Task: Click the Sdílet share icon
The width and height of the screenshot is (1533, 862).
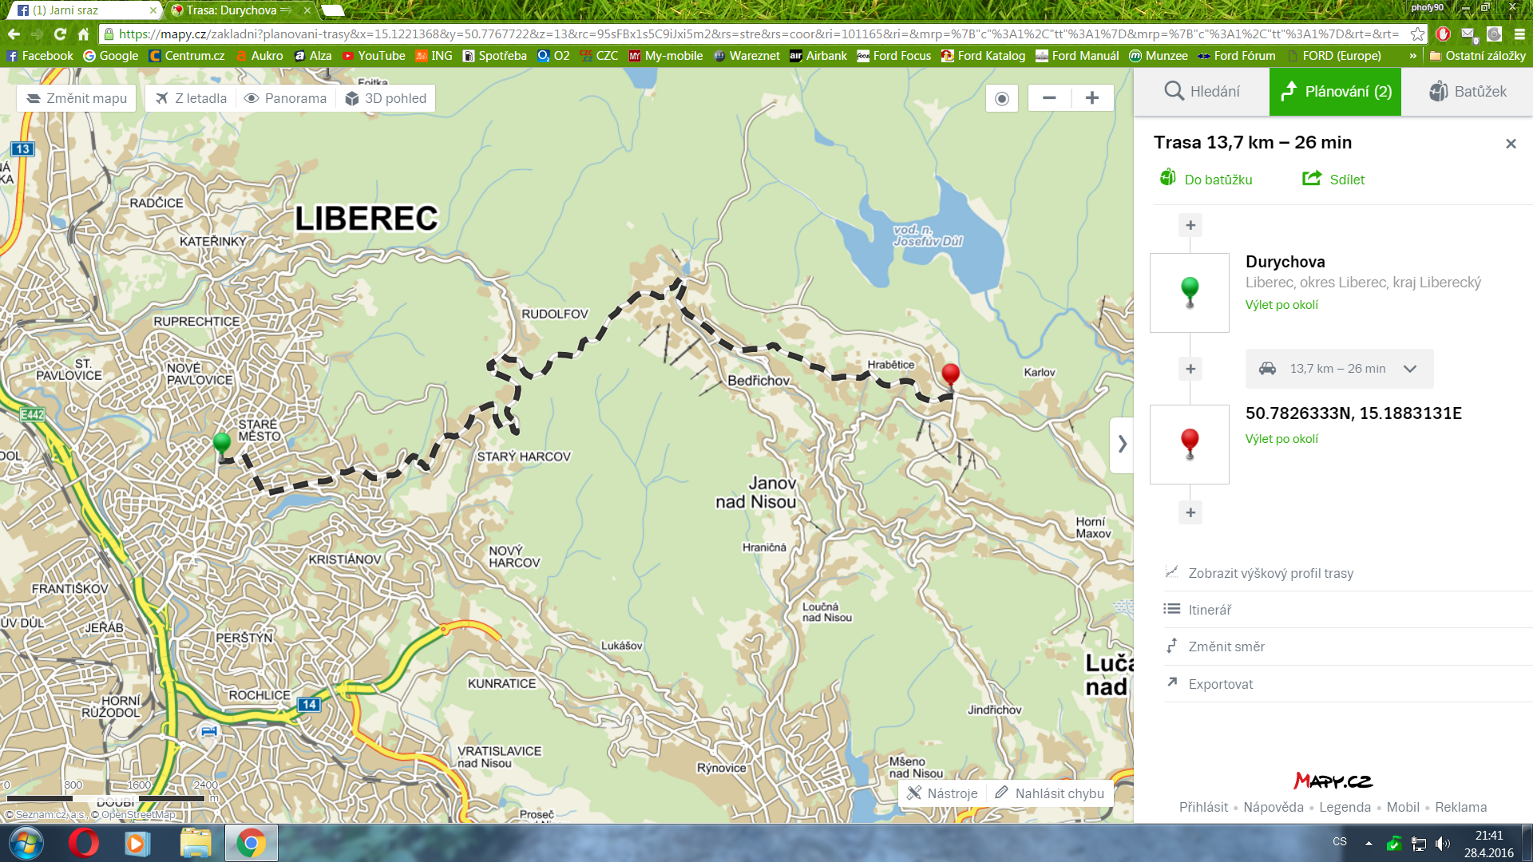Action: pos(1312,179)
